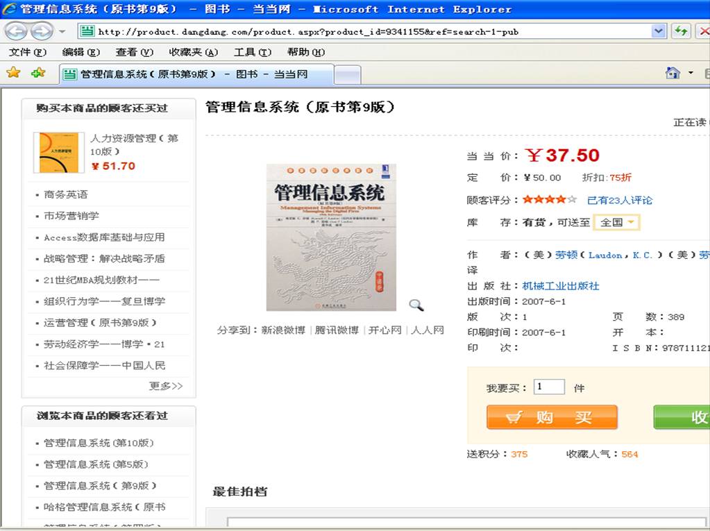Screen dimensions: 710x531
Task: Expand the address bar history dropdown
Action: click(659, 31)
